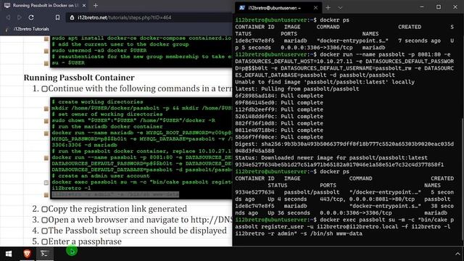
Task: Click the 'docker exec passbolt' command in terminal
Action: [x=345, y=227]
